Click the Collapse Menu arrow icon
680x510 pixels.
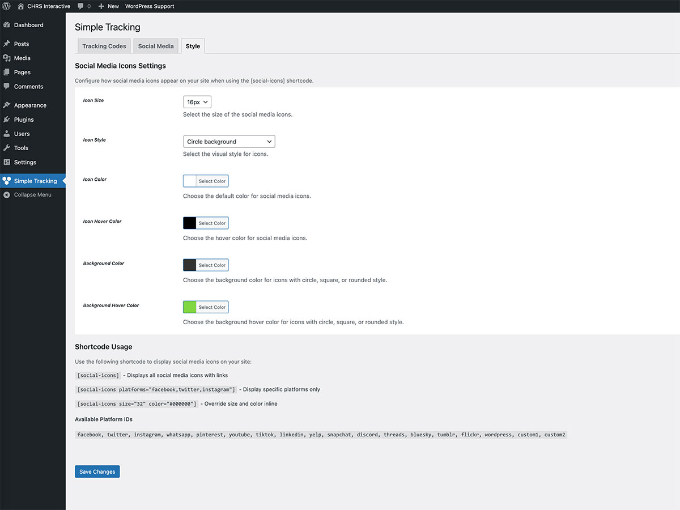(x=7, y=195)
